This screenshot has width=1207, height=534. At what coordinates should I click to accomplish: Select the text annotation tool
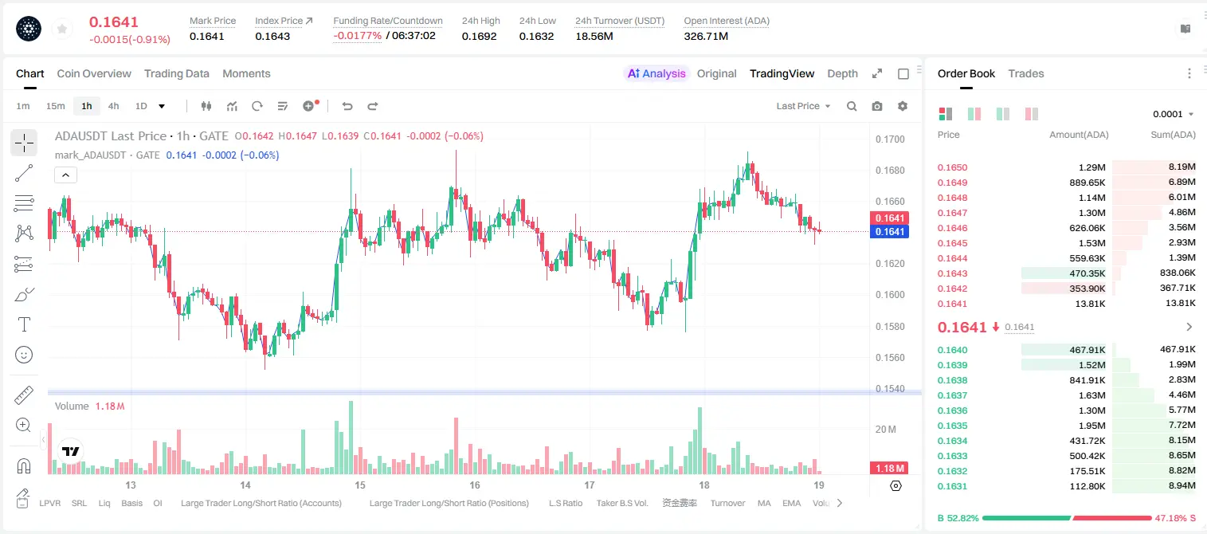[x=24, y=324]
